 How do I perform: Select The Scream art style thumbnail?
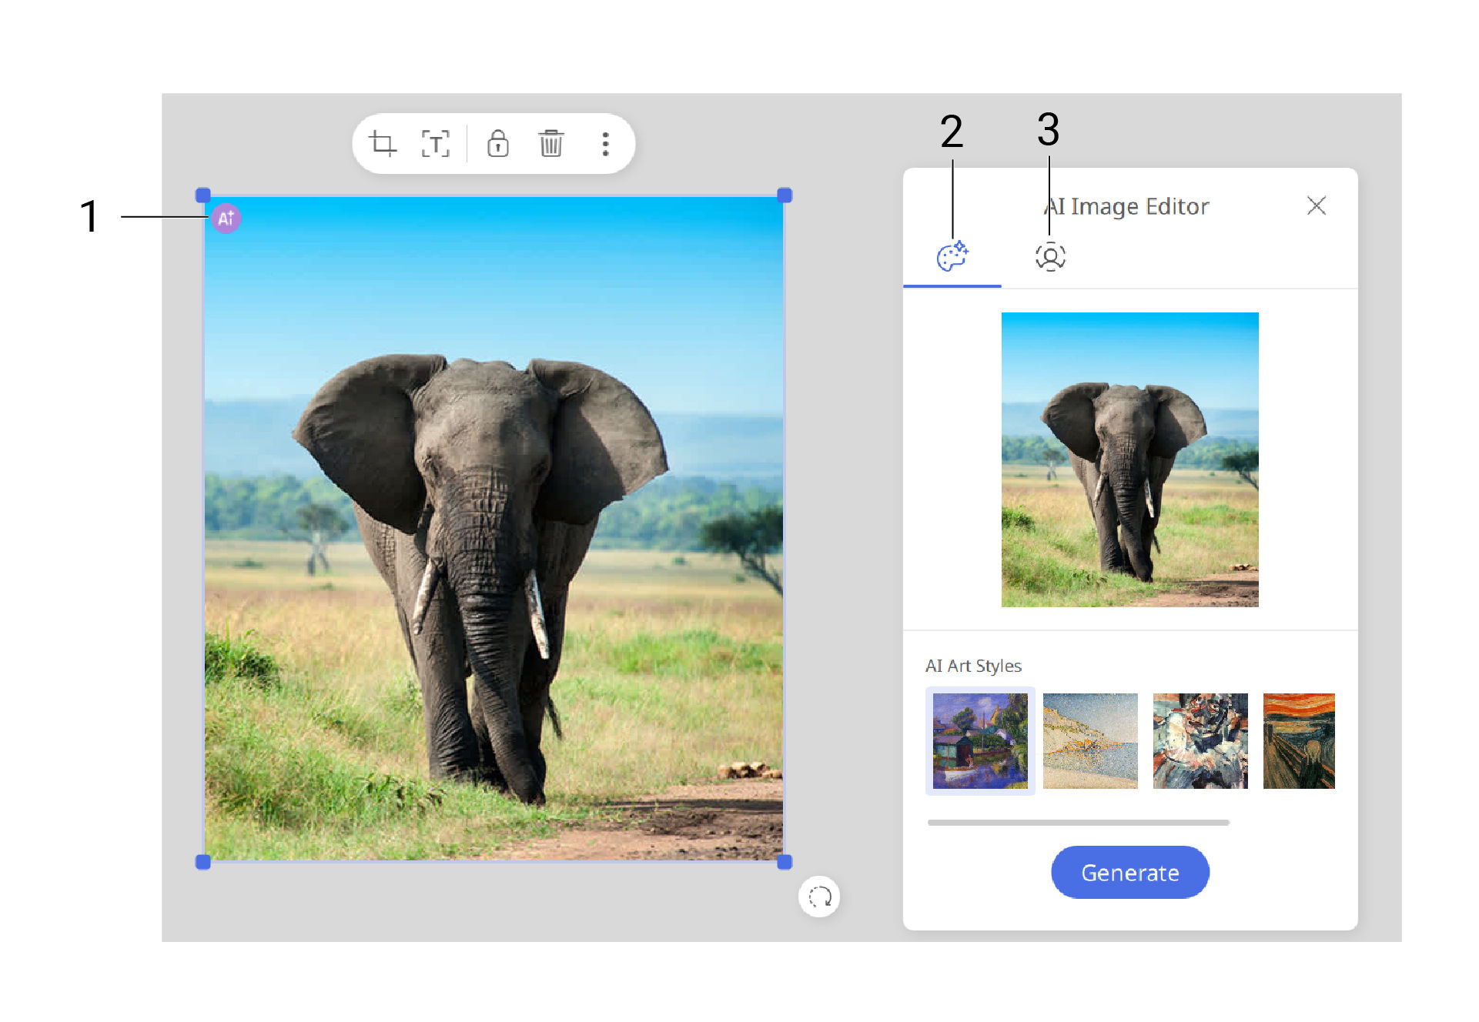coord(1299,740)
